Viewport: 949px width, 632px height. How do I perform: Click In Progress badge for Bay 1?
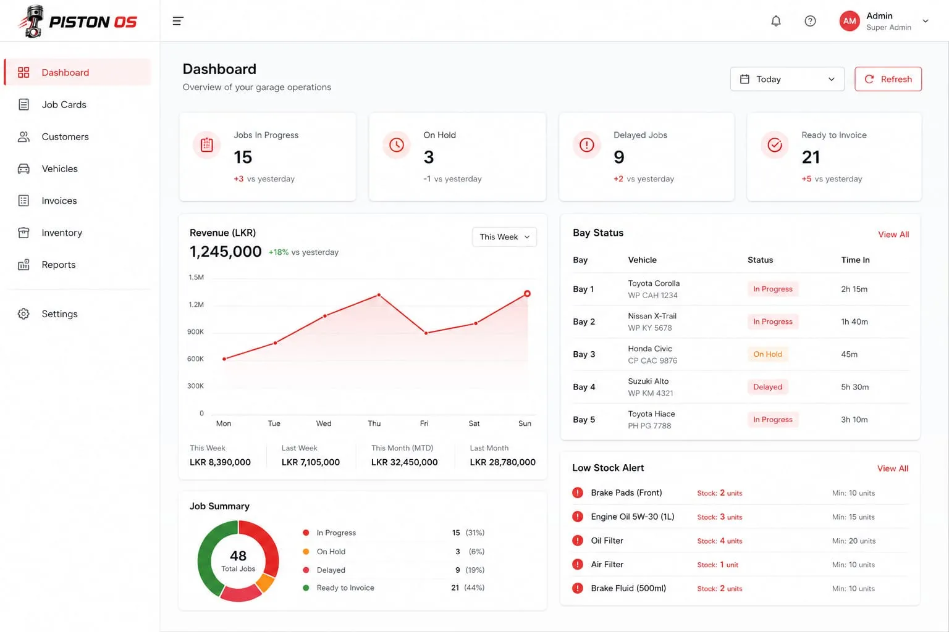pos(772,289)
